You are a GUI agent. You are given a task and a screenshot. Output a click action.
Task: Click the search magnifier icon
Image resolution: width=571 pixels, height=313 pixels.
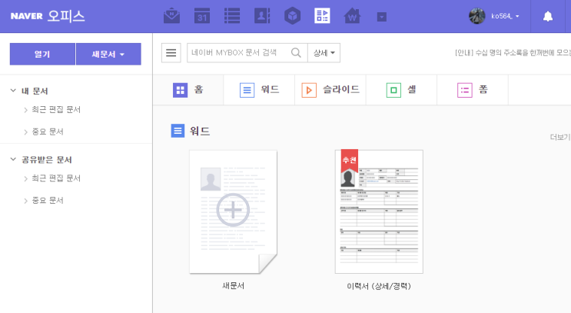point(296,53)
